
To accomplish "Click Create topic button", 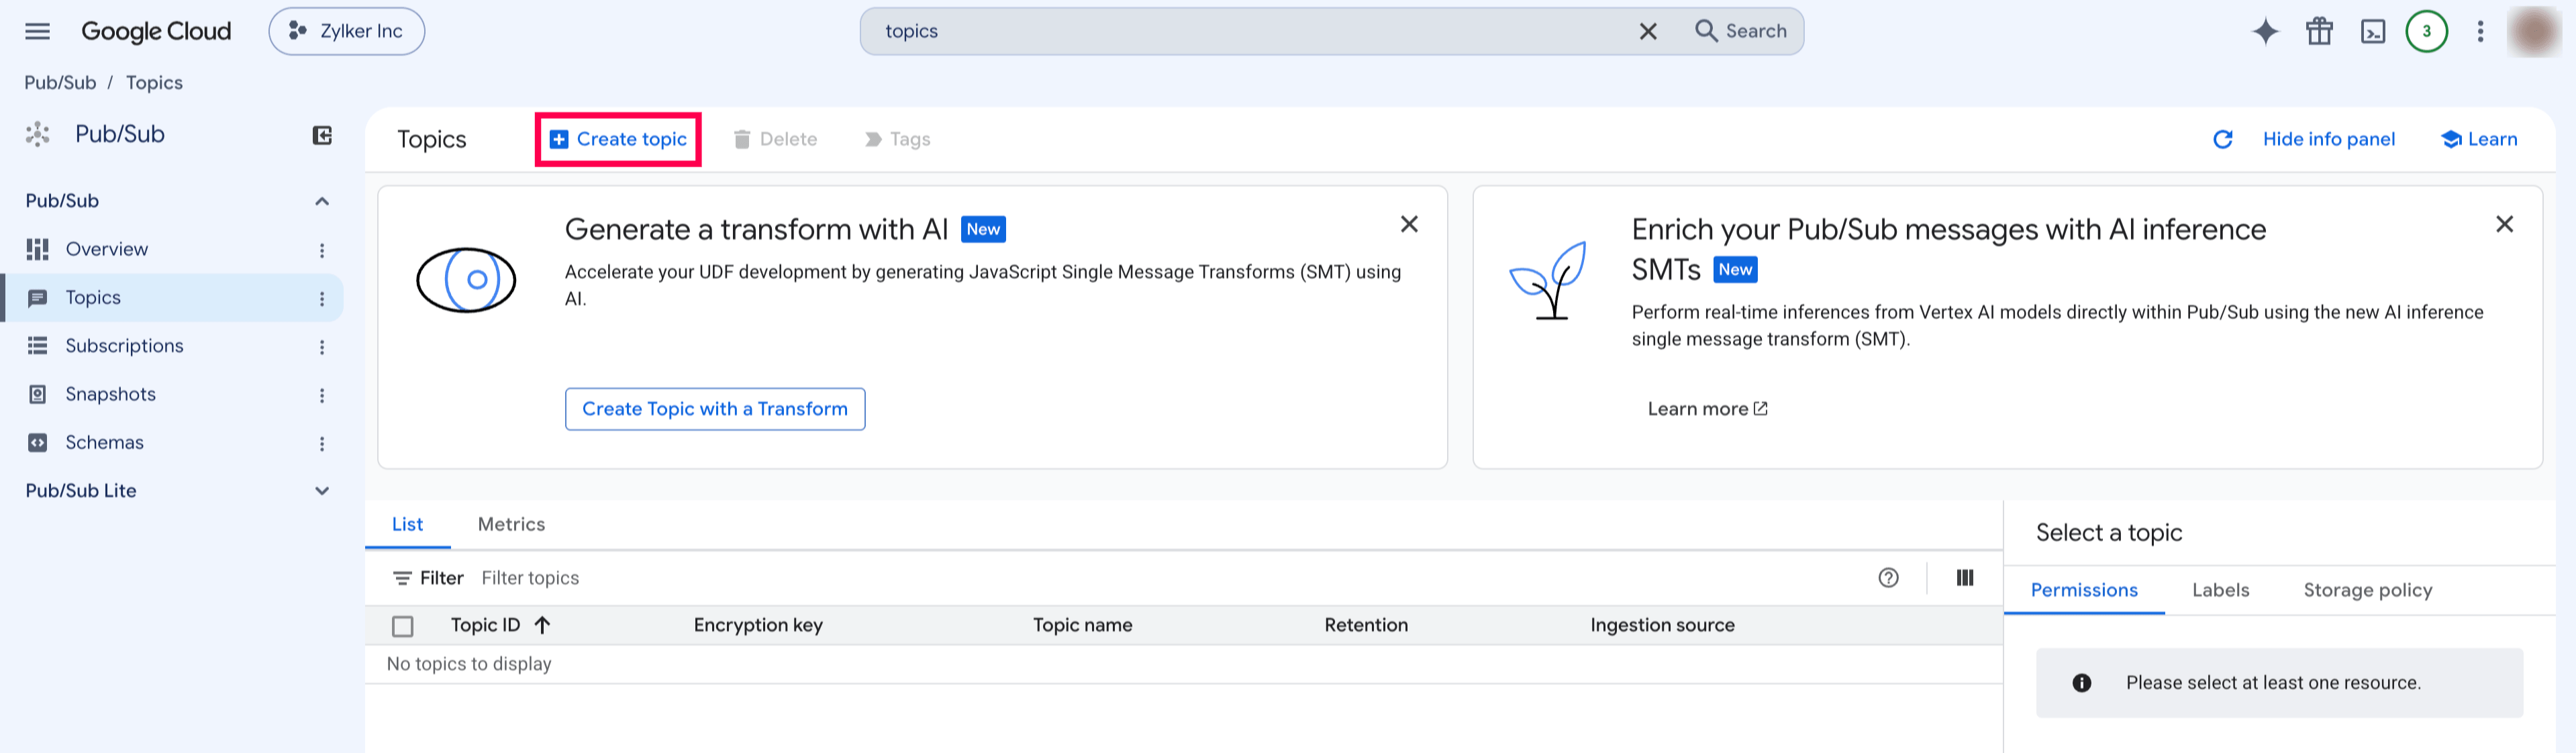I will click(x=618, y=139).
